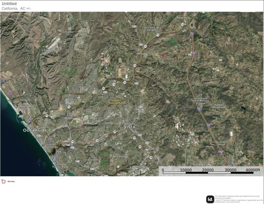Click the id. logo badge
This screenshot has height=204, width=264.
click(x=210, y=199)
